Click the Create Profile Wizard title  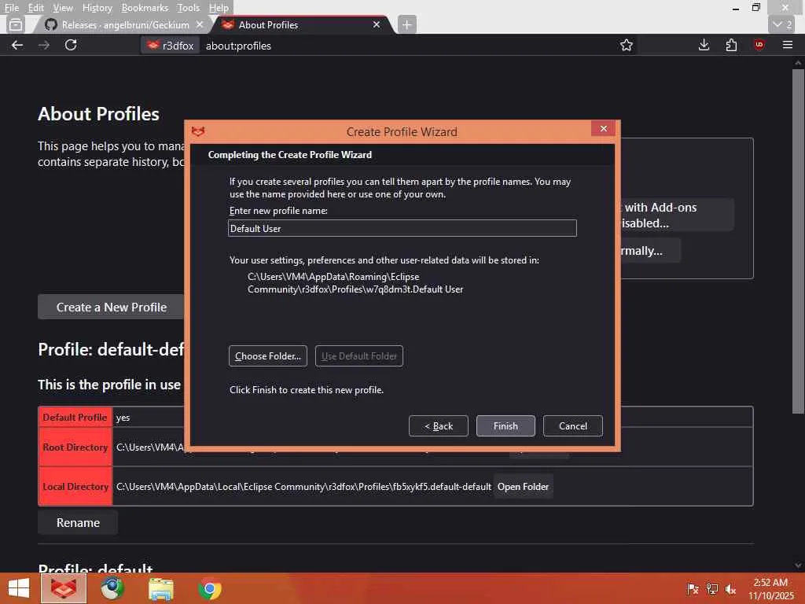click(402, 132)
